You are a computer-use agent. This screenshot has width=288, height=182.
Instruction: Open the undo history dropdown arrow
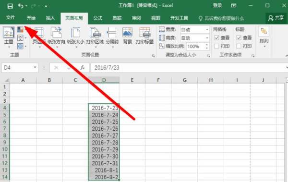(x=26, y=6)
